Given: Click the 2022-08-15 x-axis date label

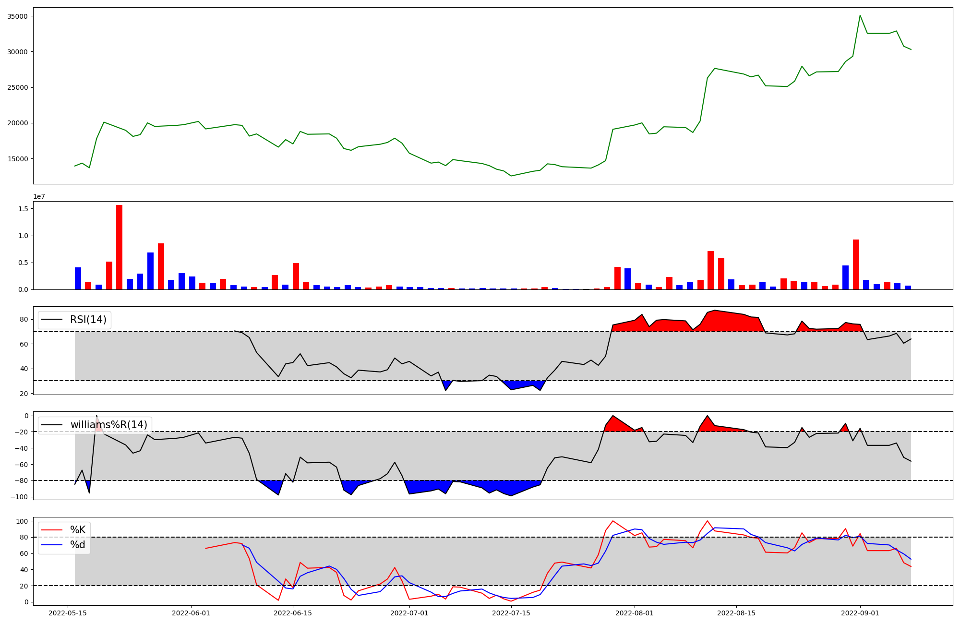Looking at the screenshot, I should point(736,613).
